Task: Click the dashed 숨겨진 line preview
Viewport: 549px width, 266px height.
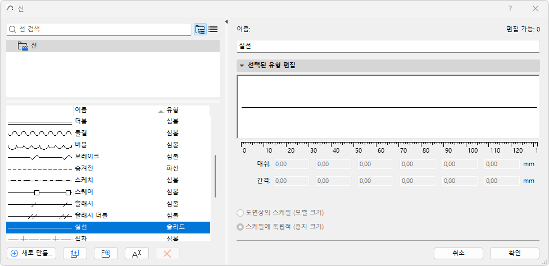Action: (39, 169)
